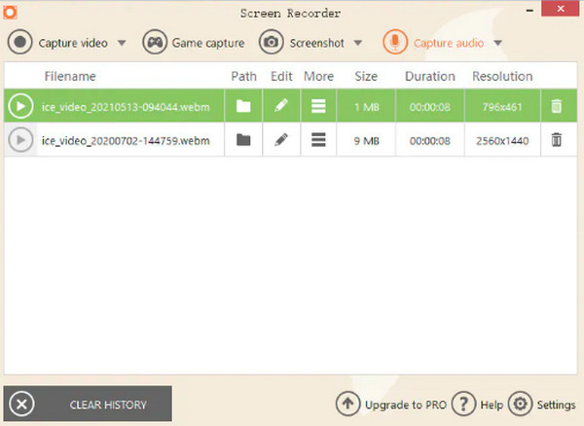Viewport: 584px width, 426px height.
Task: Click the Screenshot text label
Action: coord(317,43)
